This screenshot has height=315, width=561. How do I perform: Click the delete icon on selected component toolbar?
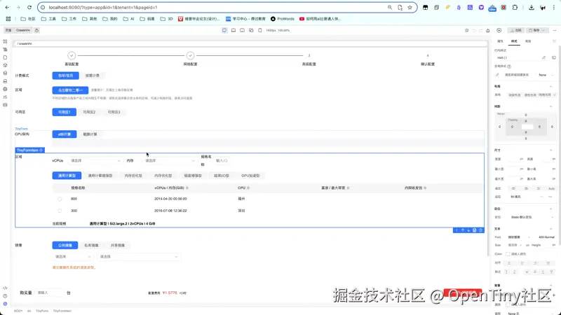[x=480, y=230]
